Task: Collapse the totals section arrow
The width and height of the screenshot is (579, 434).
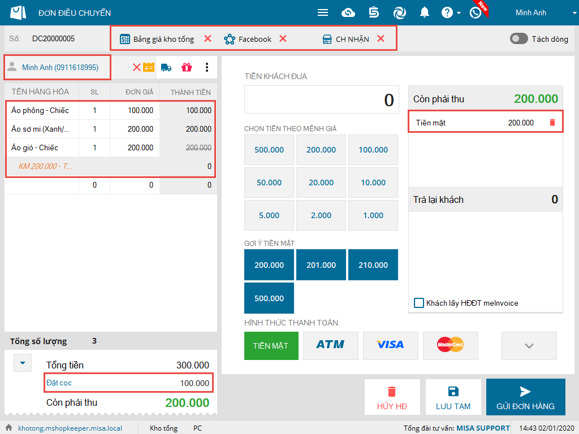Action: click(x=23, y=363)
